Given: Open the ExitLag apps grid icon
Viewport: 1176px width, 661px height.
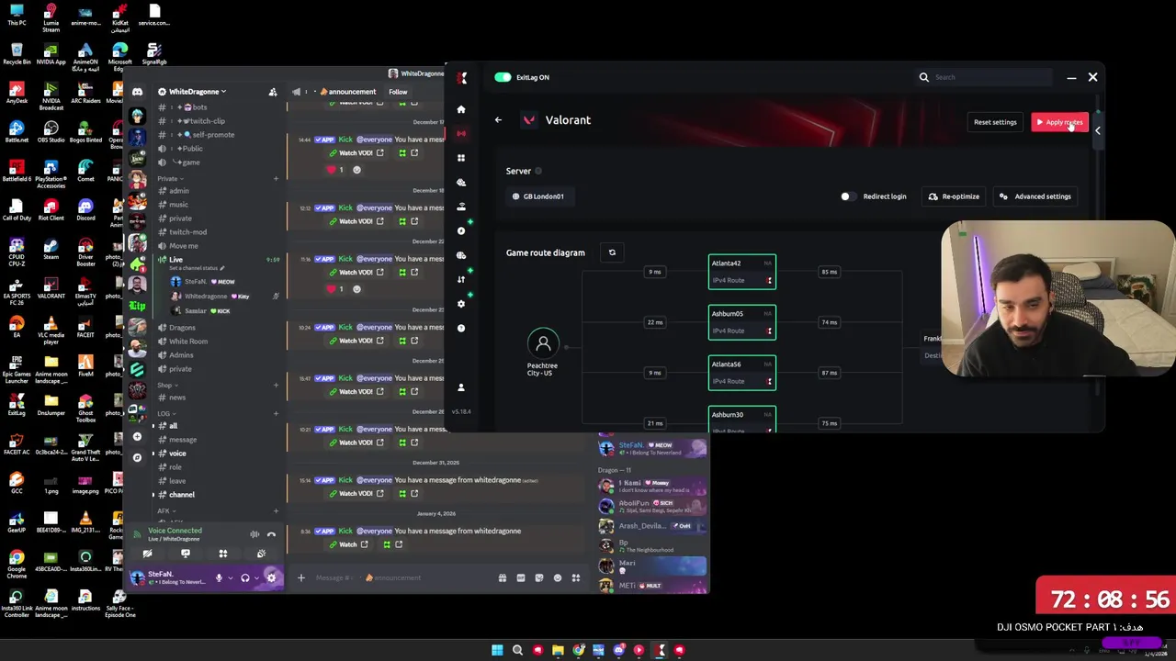Looking at the screenshot, I should coord(461,158).
